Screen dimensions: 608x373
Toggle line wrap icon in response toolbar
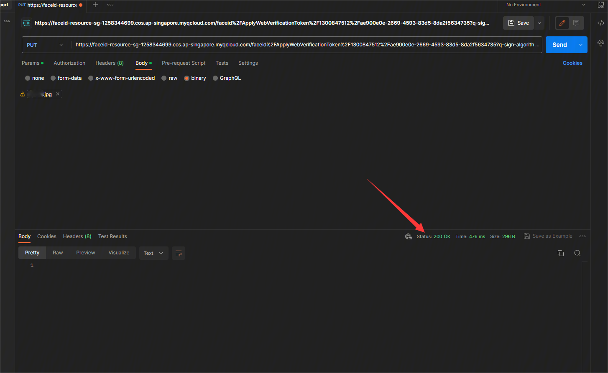point(179,253)
